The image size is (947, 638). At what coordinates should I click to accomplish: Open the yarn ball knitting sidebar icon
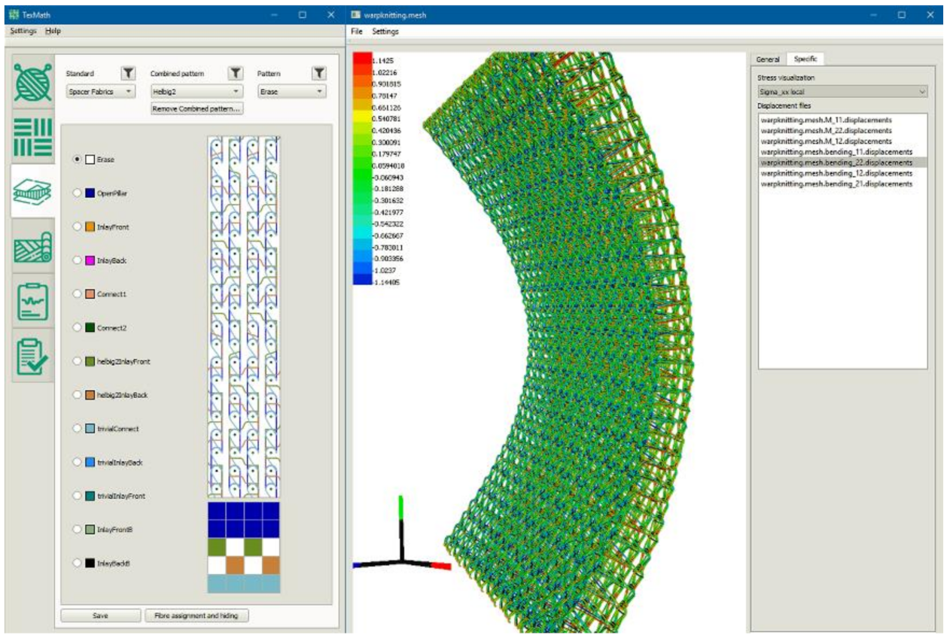[33, 83]
